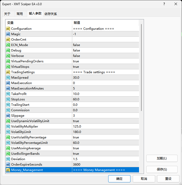Click the 加载(L) button
Image resolution: width=182 pixels, height=185 pixels.
click(x=162, y=158)
